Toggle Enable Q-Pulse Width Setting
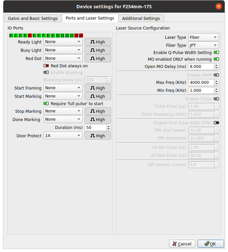228x252 pixels. point(216,52)
